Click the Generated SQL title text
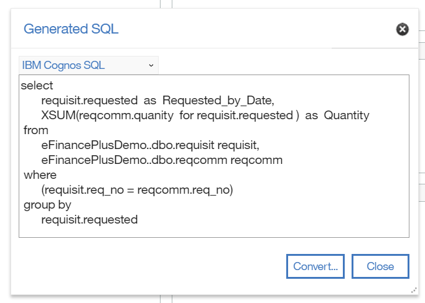The image size is (425, 303). [71, 29]
